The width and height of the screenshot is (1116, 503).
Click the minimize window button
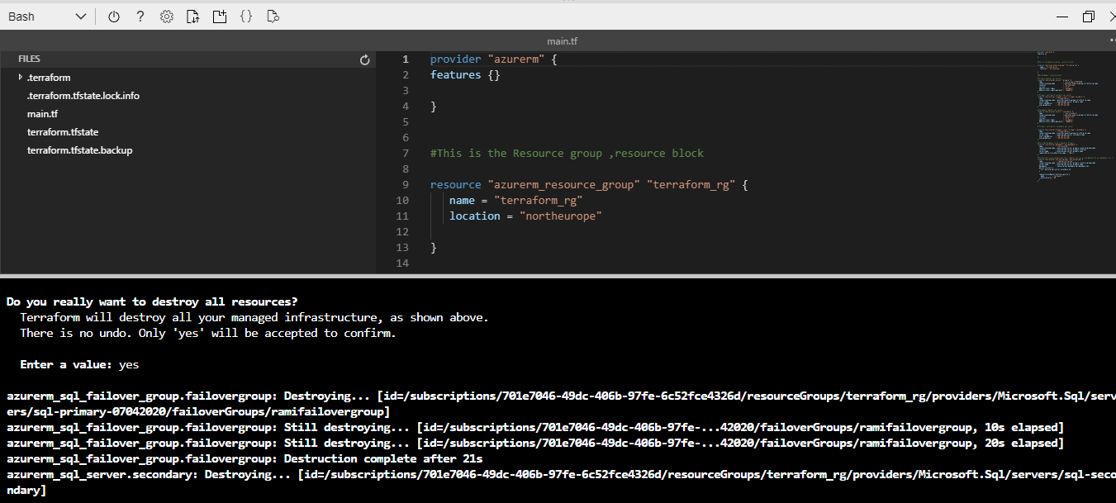[1062, 17]
